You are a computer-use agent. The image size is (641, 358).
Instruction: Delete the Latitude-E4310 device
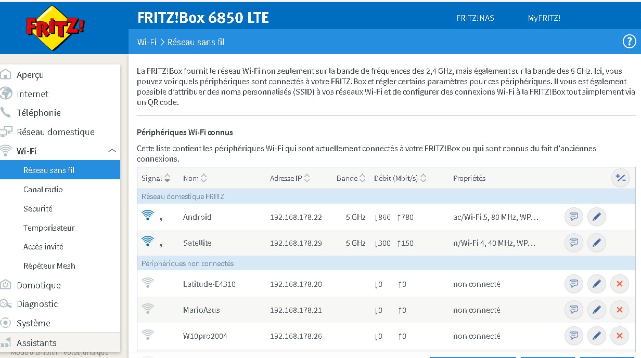620,284
